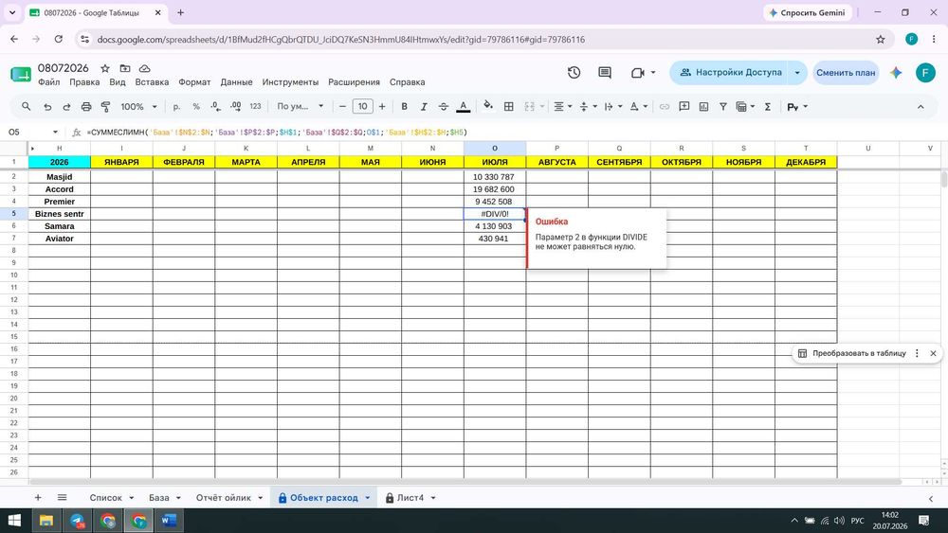Open the font family dropdown
Image resolution: width=948 pixels, height=533 pixels.
pos(301,106)
